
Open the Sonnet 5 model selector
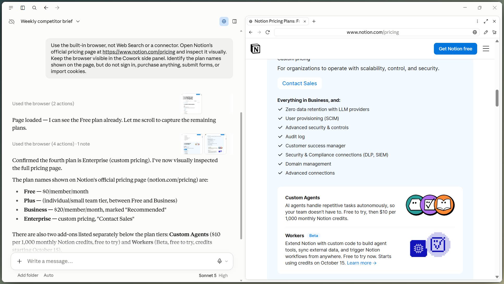(207, 275)
